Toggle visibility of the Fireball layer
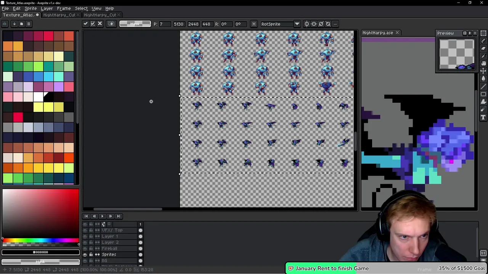The width and height of the screenshot is (488, 274). (x=85, y=249)
